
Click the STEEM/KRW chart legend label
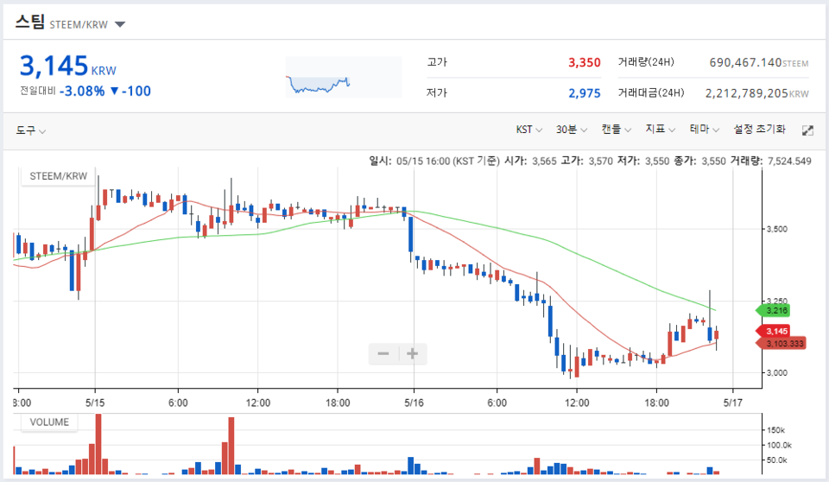58,176
